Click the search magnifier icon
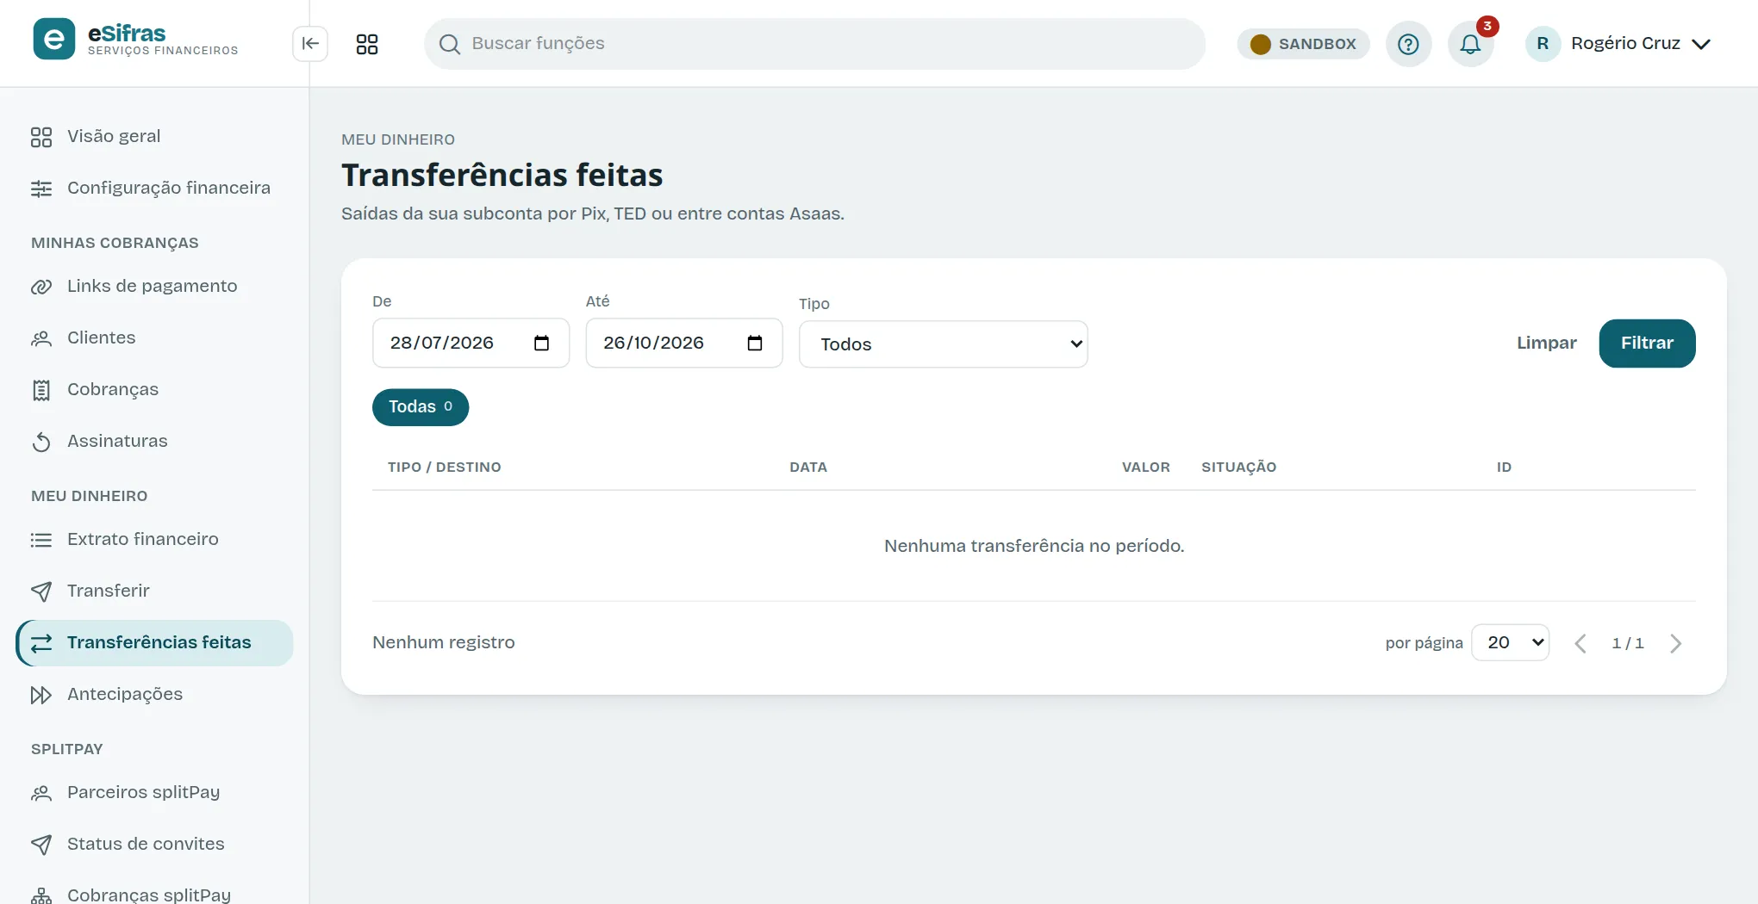 [449, 44]
